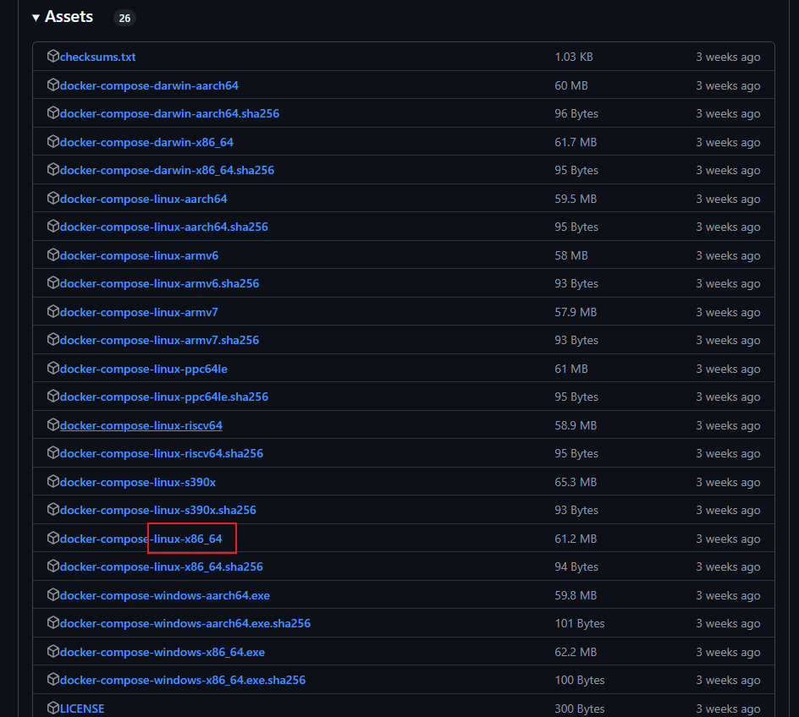The width and height of the screenshot is (799, 717).
Task: Click package icon beside docker-compose-linux-x86_64
Action: click(53, 538)
